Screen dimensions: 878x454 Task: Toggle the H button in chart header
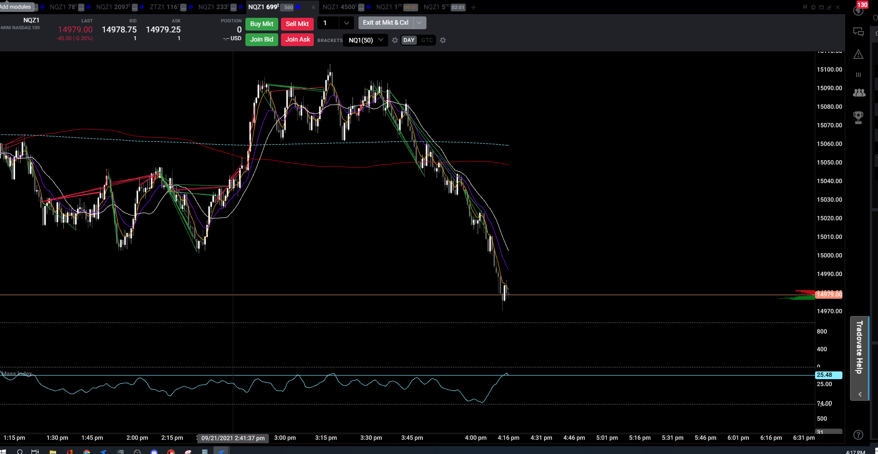(x=805, y=7)
